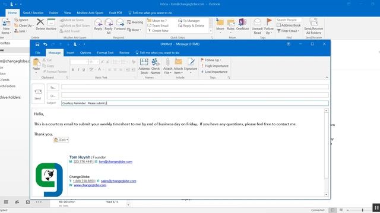The image size is (380, 213).
Task: Open Filter Email dropdown in Outlook ribbon
Action: (x=288, y=31)
